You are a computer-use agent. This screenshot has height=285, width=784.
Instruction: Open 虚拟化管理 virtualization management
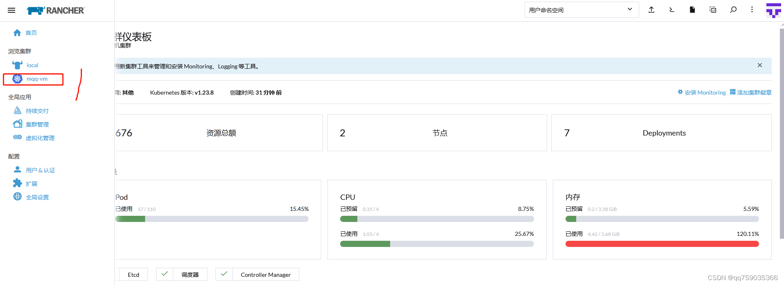point(40,138)
